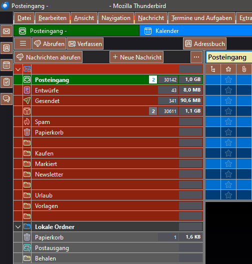Click the Local Folders Papierkorb trash icon
Viewport: 252px width, 264px height.
click(27, 237)
